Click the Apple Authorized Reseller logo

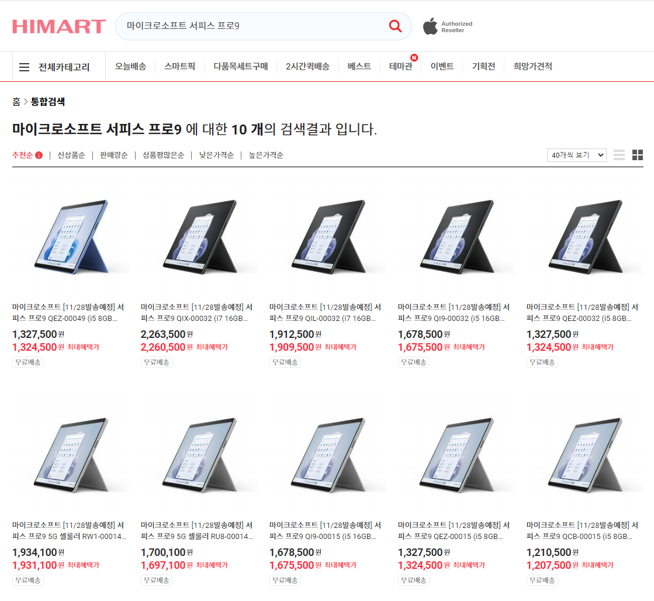(x=448, y=27)
